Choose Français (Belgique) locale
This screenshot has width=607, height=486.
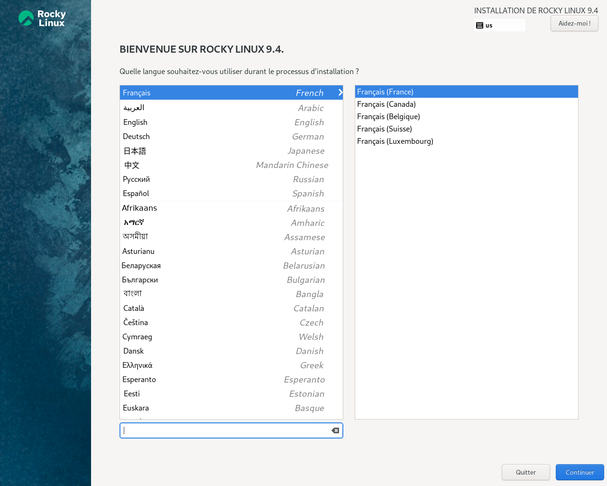click(388, 117)
